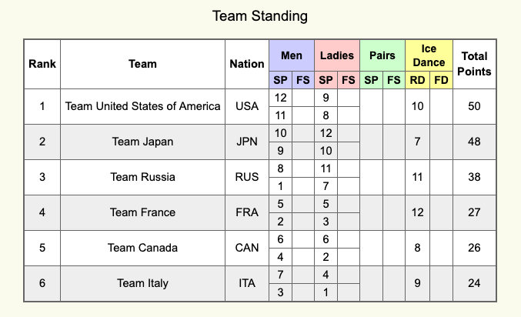521x317 pixels.
Task: Select the Team Canada cell
Action: click(x=142, y=248)
